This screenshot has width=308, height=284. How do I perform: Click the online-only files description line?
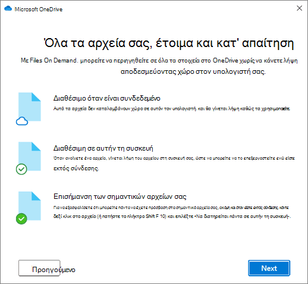[172, 109]
